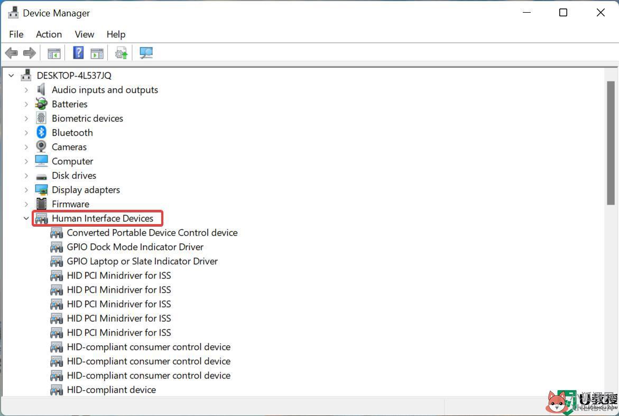Click the Show/Hide Action Pane toolbar icon
This screenshot has height=416, width=619.
(x=97, y=53)
